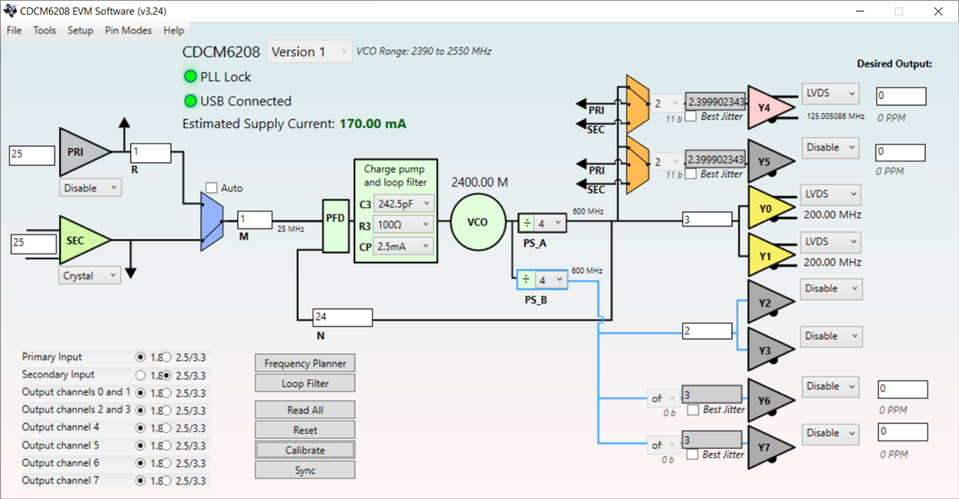Click the M divider input field
This screenshot has width=959, height=499.
tap(255, 220)
